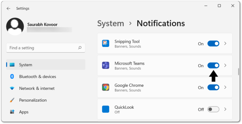Click the Saurabh Kovoor account name
Image resolution: width=242 pixels, height=124 pixels.
click(42, 25)
